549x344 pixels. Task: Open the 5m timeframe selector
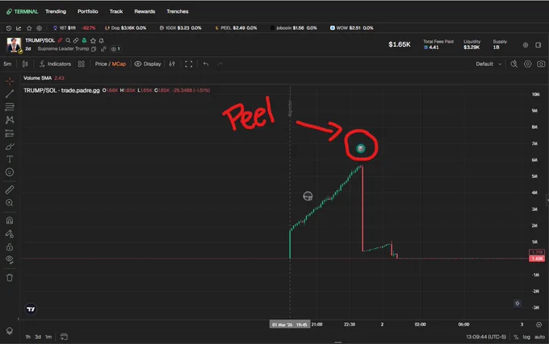coord(7,64)
